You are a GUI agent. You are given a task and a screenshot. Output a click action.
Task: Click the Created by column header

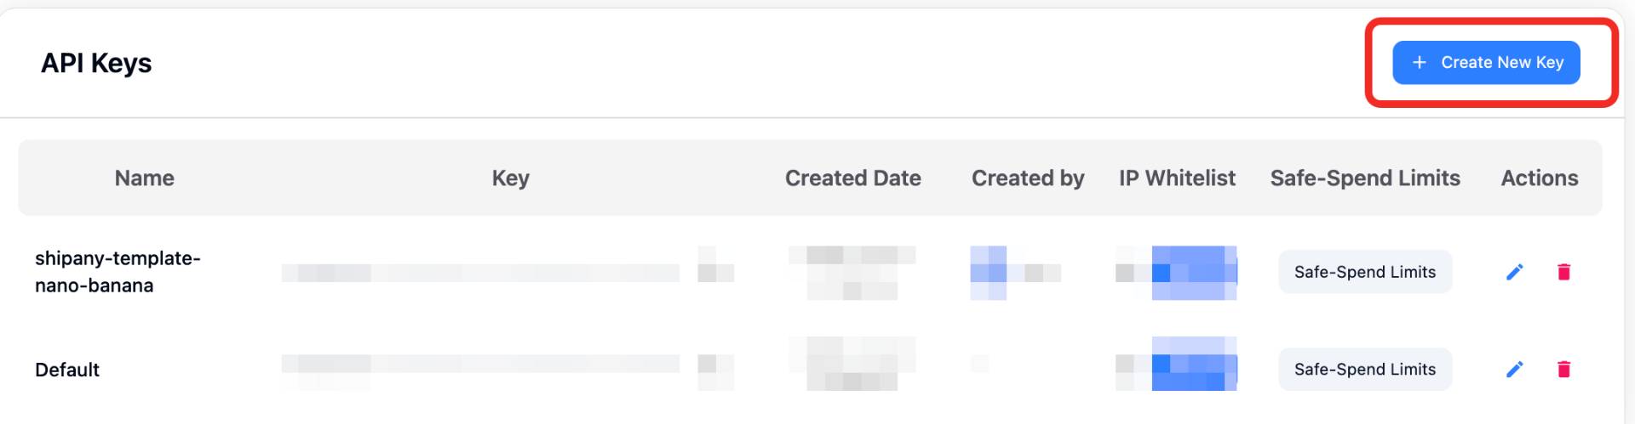tap(1027, 178)
